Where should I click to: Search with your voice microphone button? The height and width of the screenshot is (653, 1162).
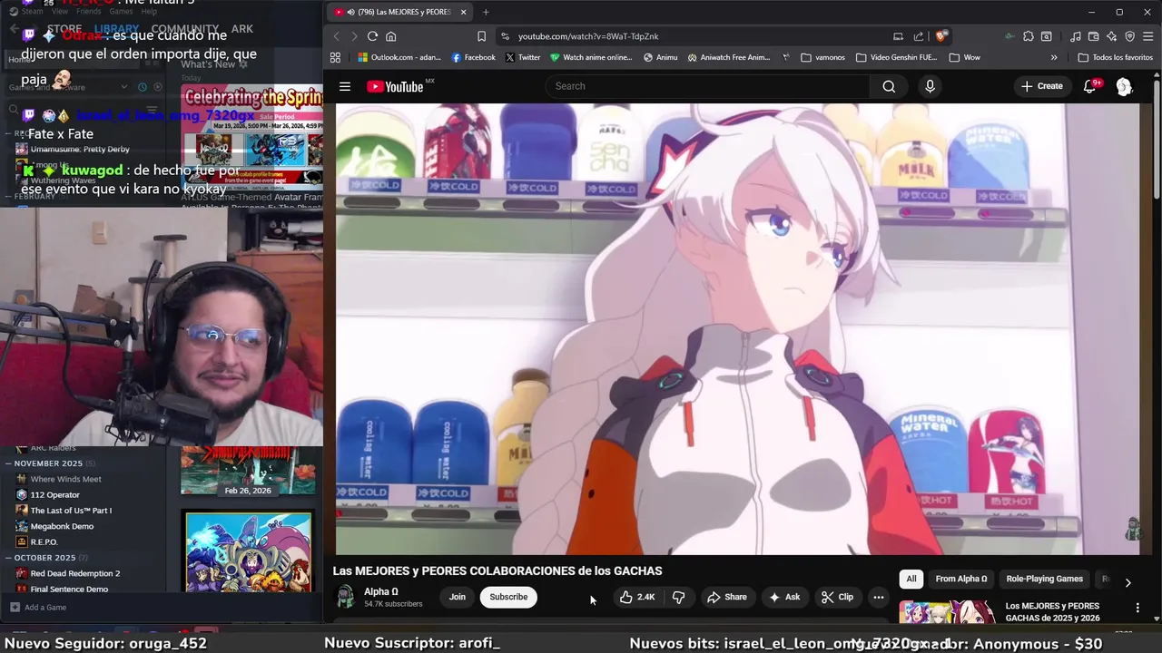click(930, 86)
